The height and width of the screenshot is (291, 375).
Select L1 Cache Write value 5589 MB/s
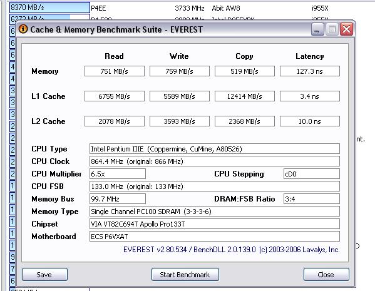(x=180, y=96)
